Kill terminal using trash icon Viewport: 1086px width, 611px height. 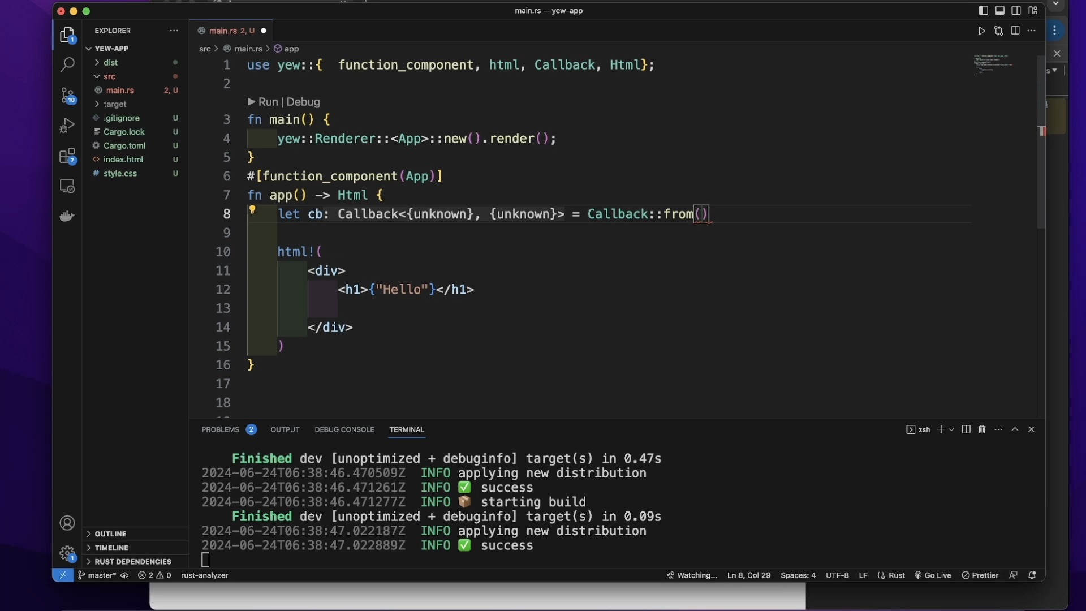point(982,429)
